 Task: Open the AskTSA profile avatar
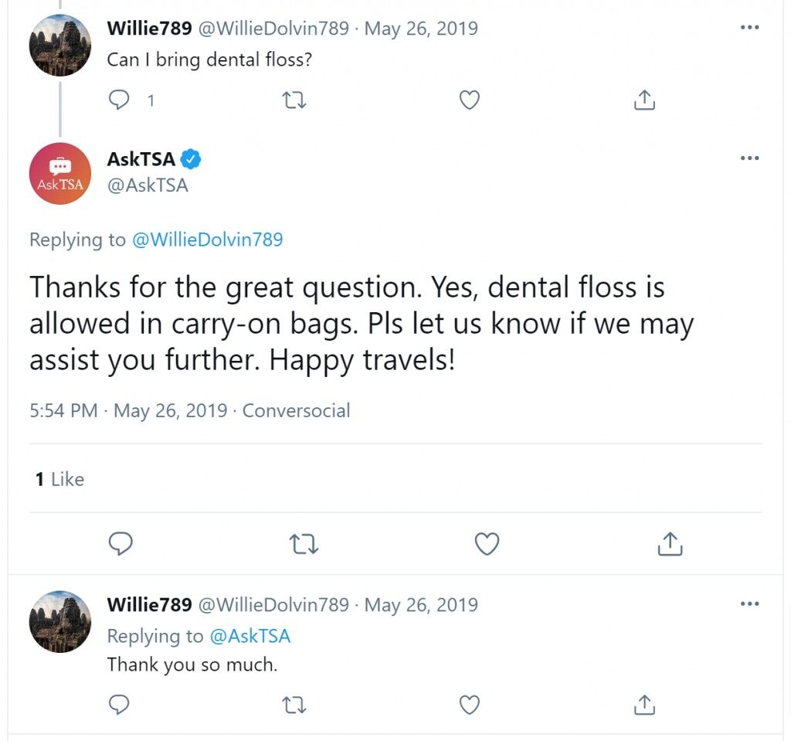[x=60, y=173]
